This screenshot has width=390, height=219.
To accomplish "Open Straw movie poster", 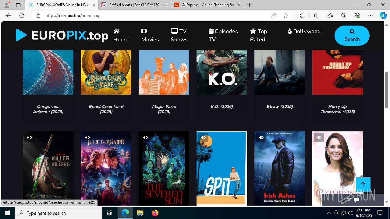I will pos(280,72).
